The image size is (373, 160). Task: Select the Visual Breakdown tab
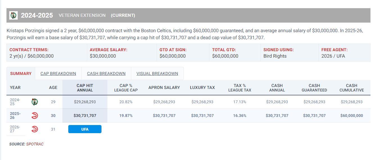coord(157,74)
